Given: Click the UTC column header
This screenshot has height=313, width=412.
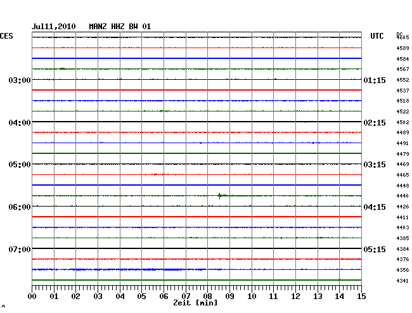Looking at the screenshot, I should (x=377, y=37).
